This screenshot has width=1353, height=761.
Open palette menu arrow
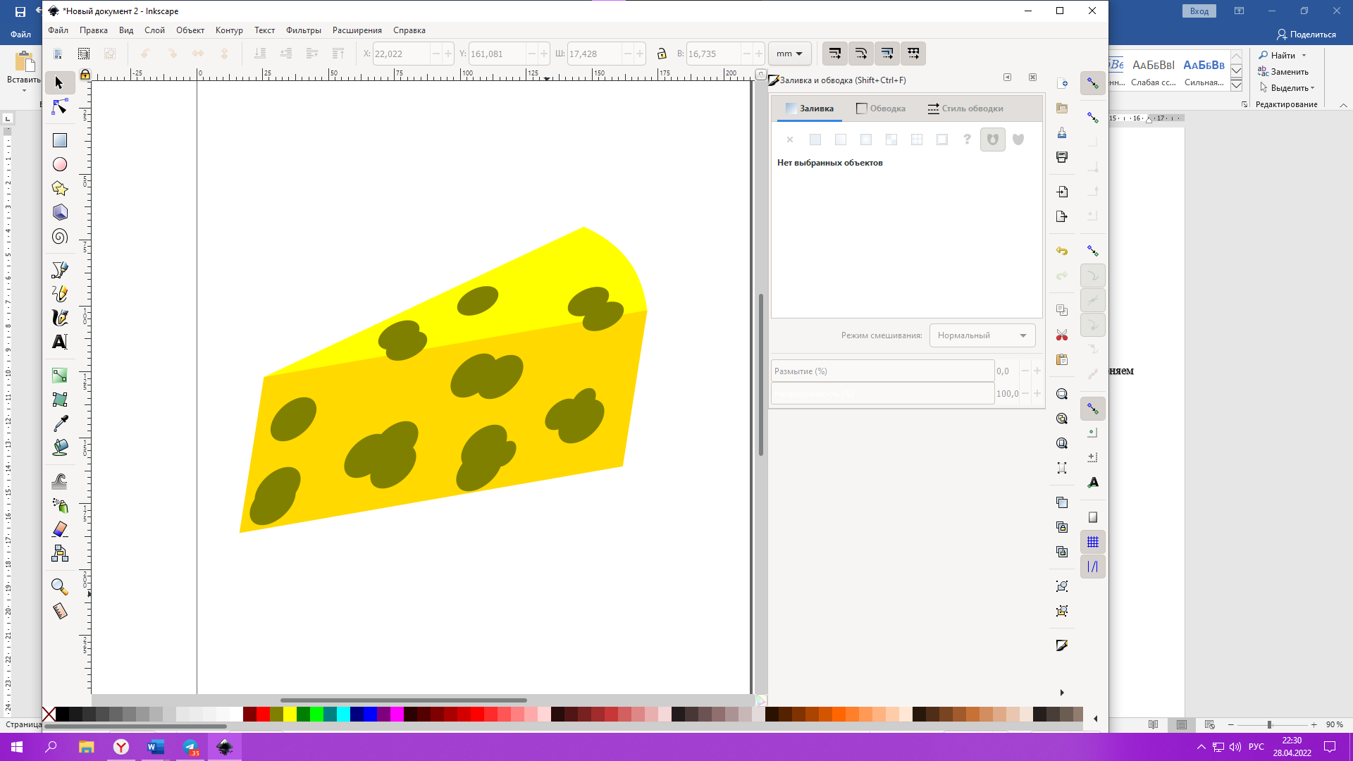coord(1095,719)
